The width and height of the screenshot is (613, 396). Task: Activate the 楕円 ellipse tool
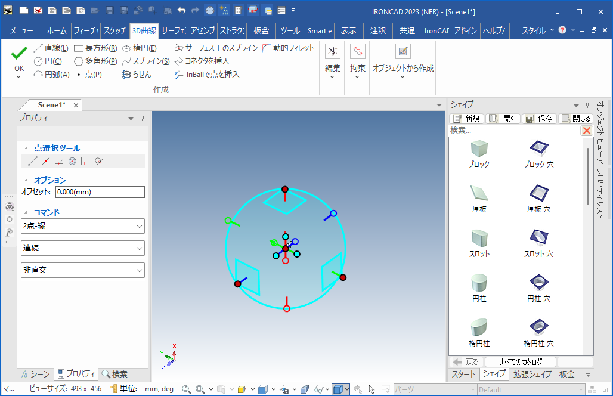point(140,48)
